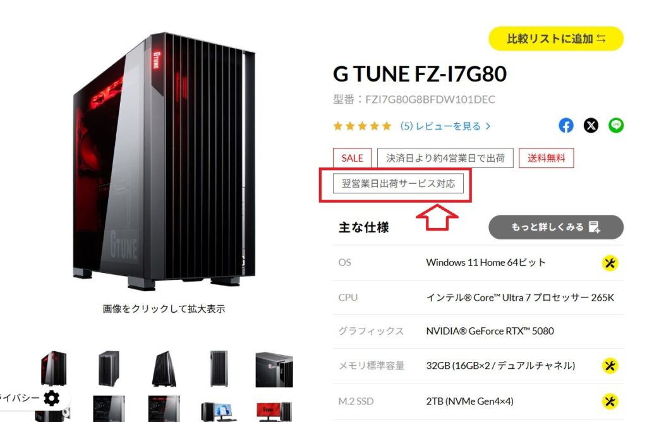
Task: Share product on Facebook
Action: pyautogui.click(x=565, y=126)
